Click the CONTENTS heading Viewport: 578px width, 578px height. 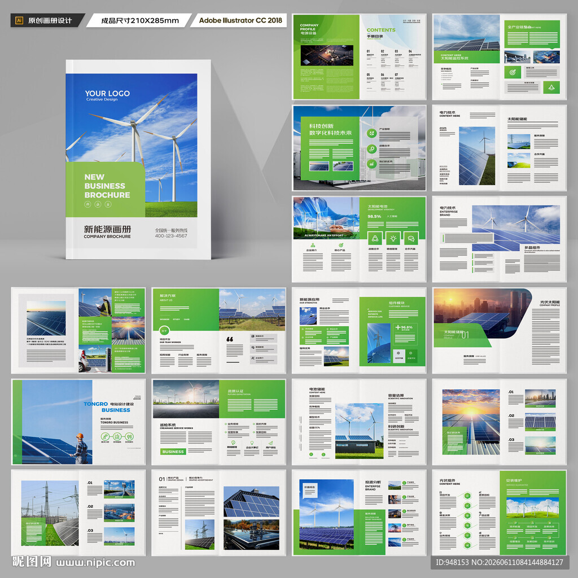(381, 30)
